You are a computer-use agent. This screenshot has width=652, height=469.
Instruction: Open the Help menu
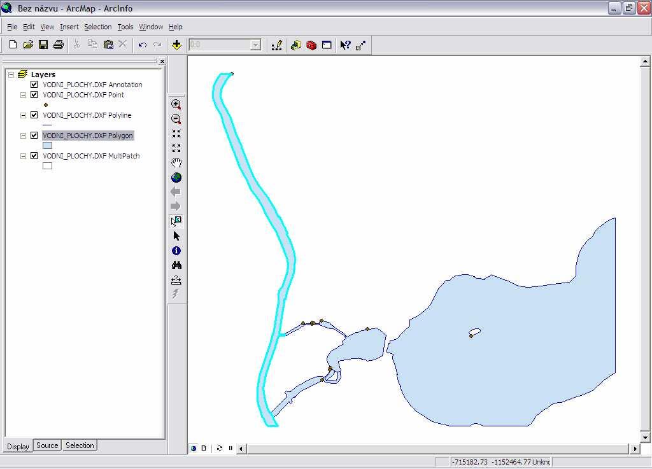[176, 27]
